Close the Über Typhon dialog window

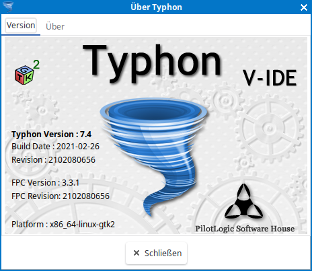coord(304,7)
